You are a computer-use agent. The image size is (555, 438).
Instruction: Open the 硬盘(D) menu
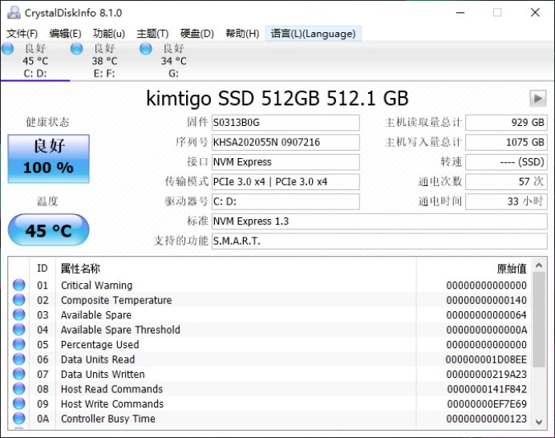(196, 34)
